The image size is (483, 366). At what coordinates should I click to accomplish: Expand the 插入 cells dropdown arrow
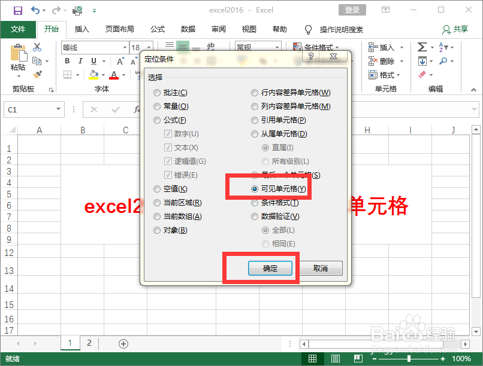tap(402, 47)
